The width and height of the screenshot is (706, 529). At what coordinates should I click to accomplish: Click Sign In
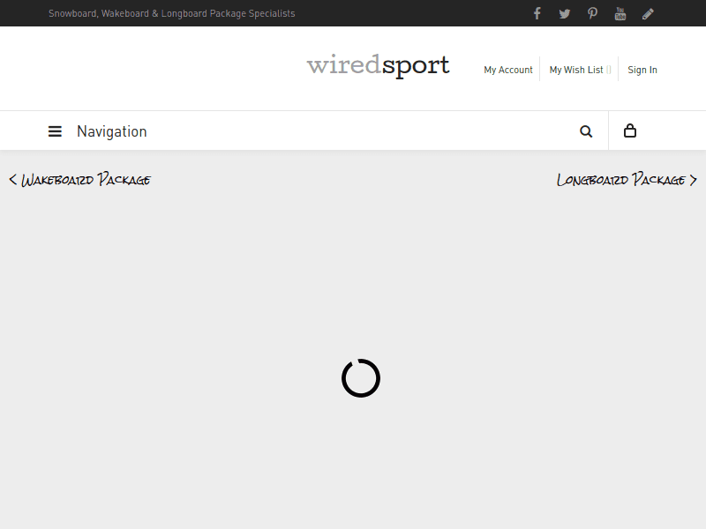(x=642, y=70)
